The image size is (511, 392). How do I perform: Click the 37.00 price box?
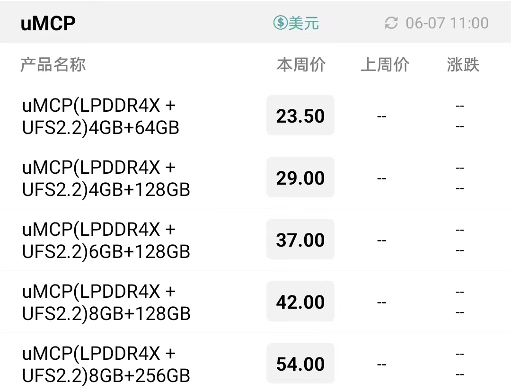coord(300,239)
